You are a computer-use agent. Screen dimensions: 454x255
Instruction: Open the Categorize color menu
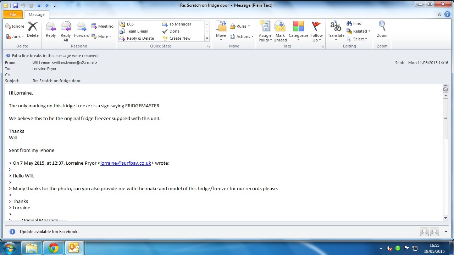pyautogui.click(x=298, y=32)
